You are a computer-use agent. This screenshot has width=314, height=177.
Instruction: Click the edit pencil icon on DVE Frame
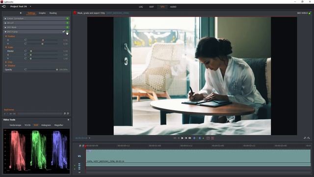(64, 31)
